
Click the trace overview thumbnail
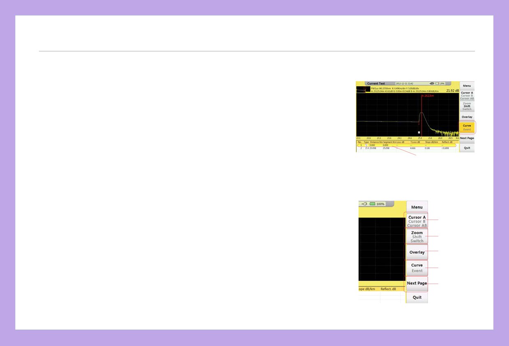[363, 89]
